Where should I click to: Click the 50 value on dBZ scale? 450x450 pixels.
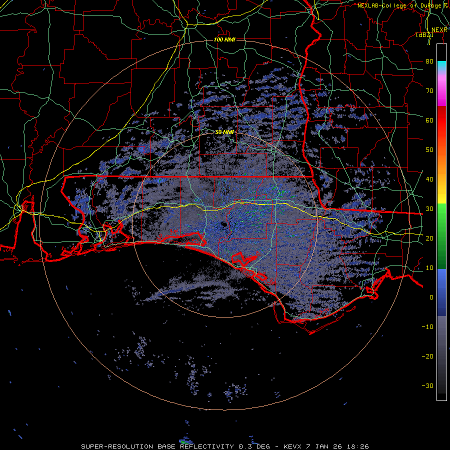click(429, 150)
